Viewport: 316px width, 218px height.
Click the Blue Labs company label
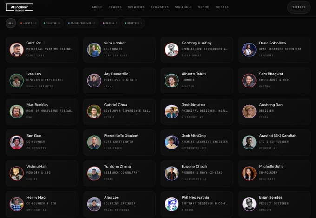pyautogui.click(x=267, y=179)
